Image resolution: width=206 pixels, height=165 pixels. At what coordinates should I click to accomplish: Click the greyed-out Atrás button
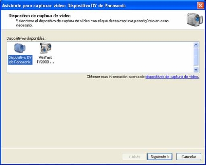(x=134, y=157)
